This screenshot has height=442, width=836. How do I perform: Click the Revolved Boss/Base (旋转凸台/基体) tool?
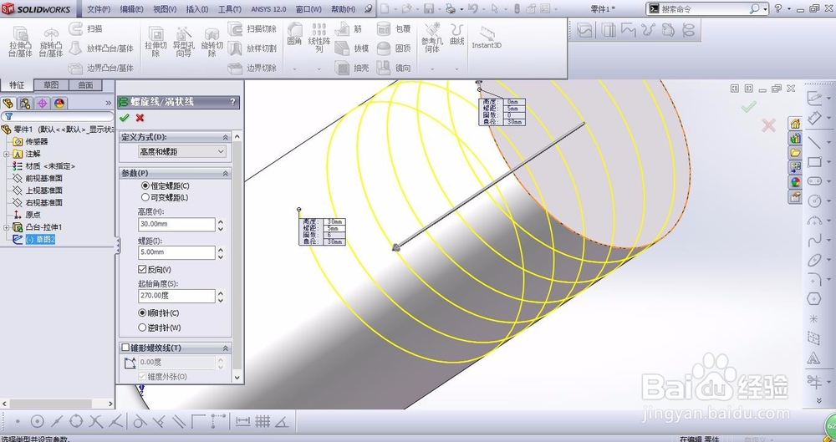pos(51,41)
